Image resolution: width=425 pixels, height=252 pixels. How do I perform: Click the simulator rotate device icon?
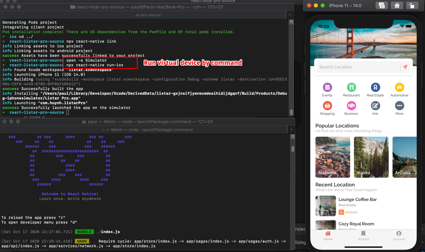[412, 6]
